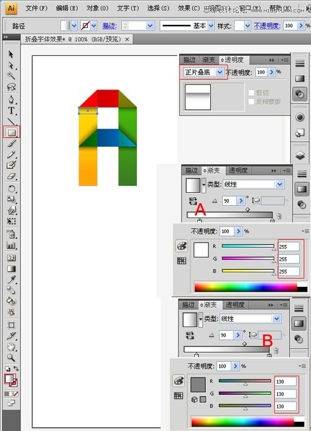The width and height of the screenshot is (311, 431).
Task: Select the Type tool
Action: pos(11,111)
